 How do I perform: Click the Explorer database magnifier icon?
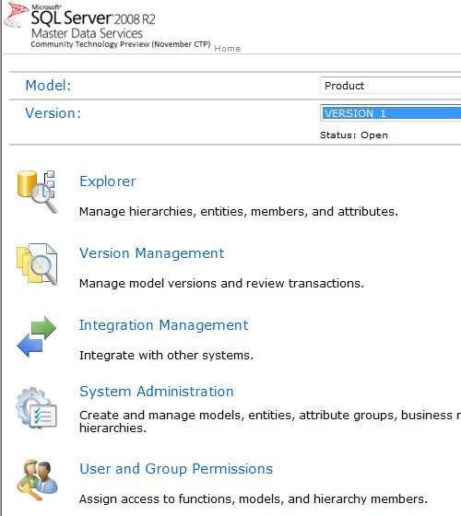point(37,192)
